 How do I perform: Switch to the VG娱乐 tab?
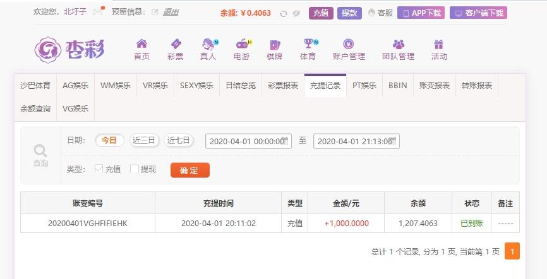pos(76,109)
